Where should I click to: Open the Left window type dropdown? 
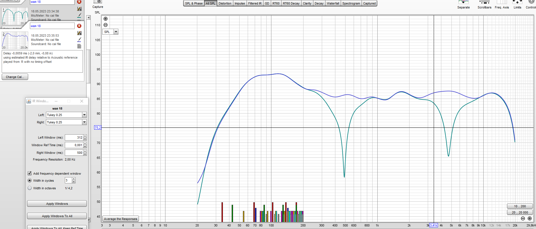tap(84, 115)
